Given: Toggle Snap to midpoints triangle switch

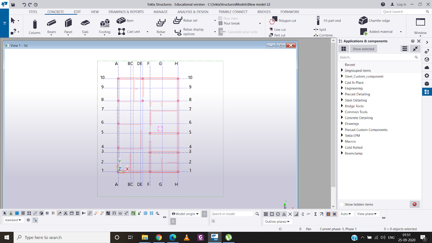Looking at the screenshot, I should tap(284, 214).
